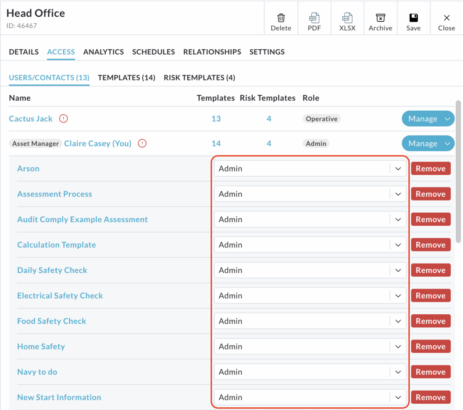Click the vertical scrollbar of the list

click(x=458, y=172)
